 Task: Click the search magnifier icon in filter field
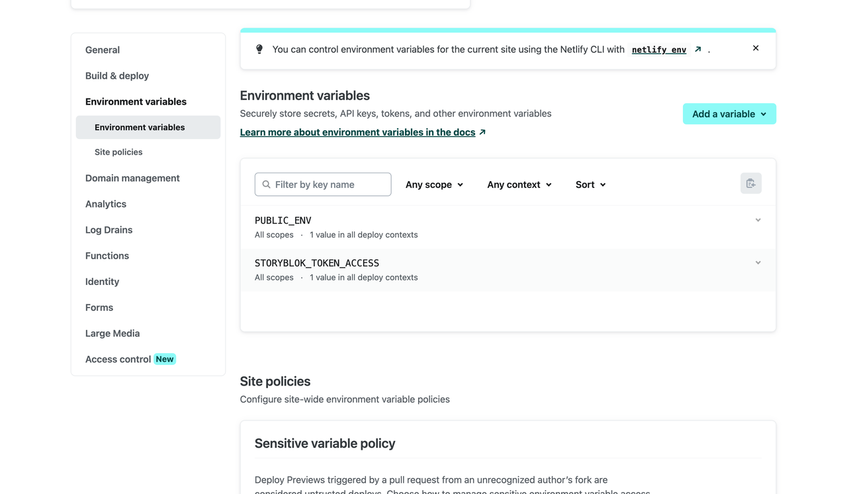[x=267, y=185]
